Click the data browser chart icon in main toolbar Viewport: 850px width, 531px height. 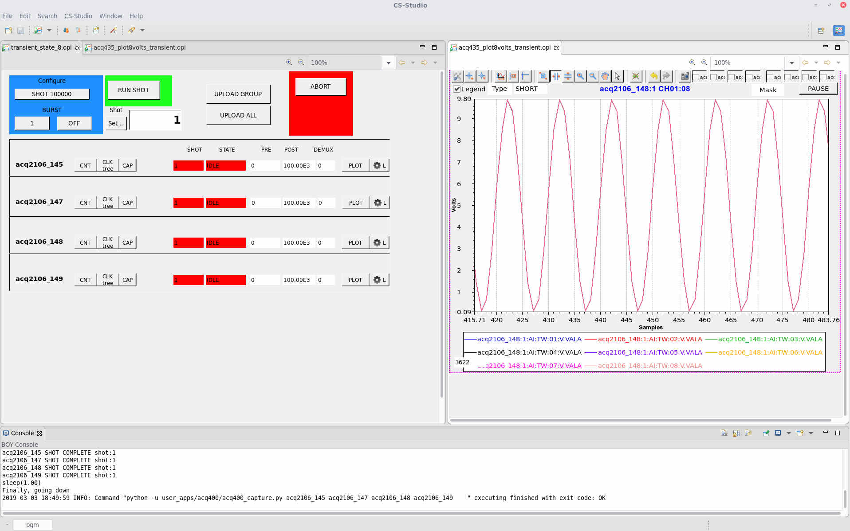pyautogui.click(x=38, y=30)
